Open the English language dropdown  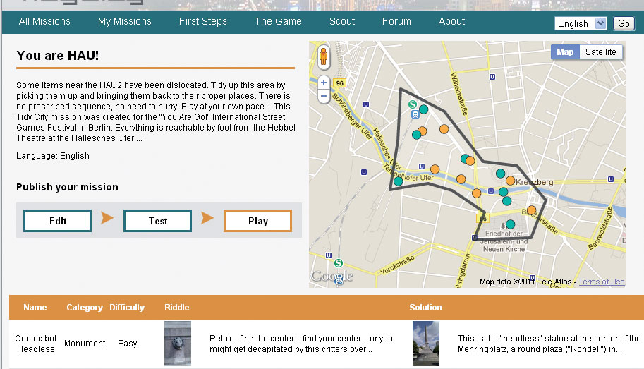pyautogui.click(x=581, y=23)
